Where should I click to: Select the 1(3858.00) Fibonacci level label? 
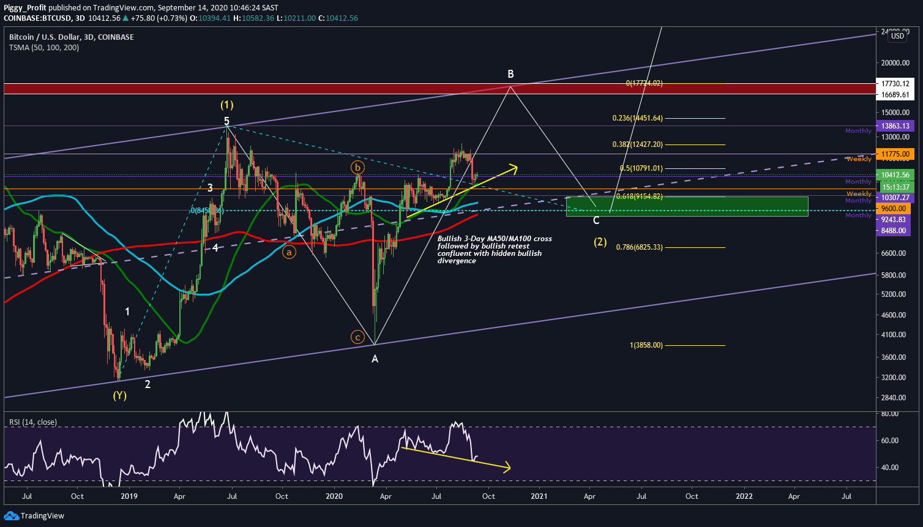[646, 345]
